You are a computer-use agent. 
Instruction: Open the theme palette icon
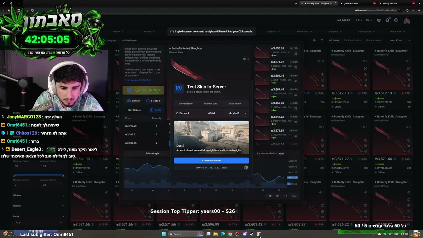396,20
